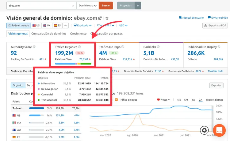Open paid keywords 231,71K link
Screen dimensions: 230x141
point(128,59)
